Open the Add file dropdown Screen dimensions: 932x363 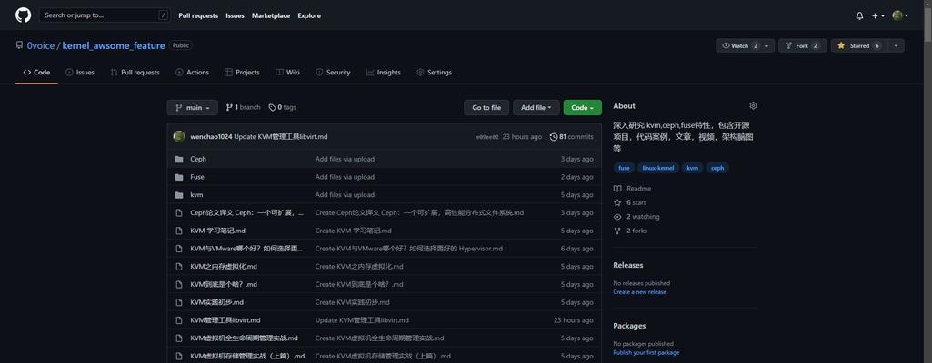click(x=536, y=108)
